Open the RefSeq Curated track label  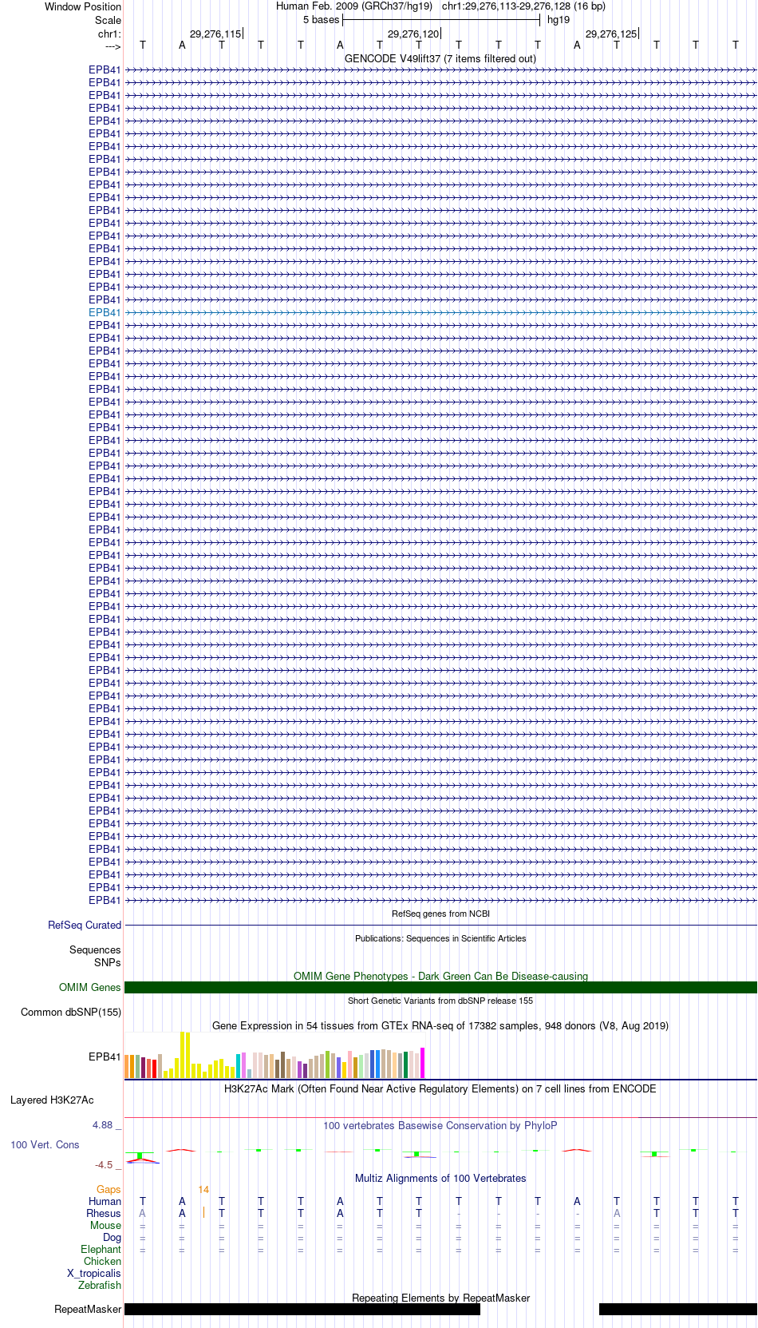point(85,925)
